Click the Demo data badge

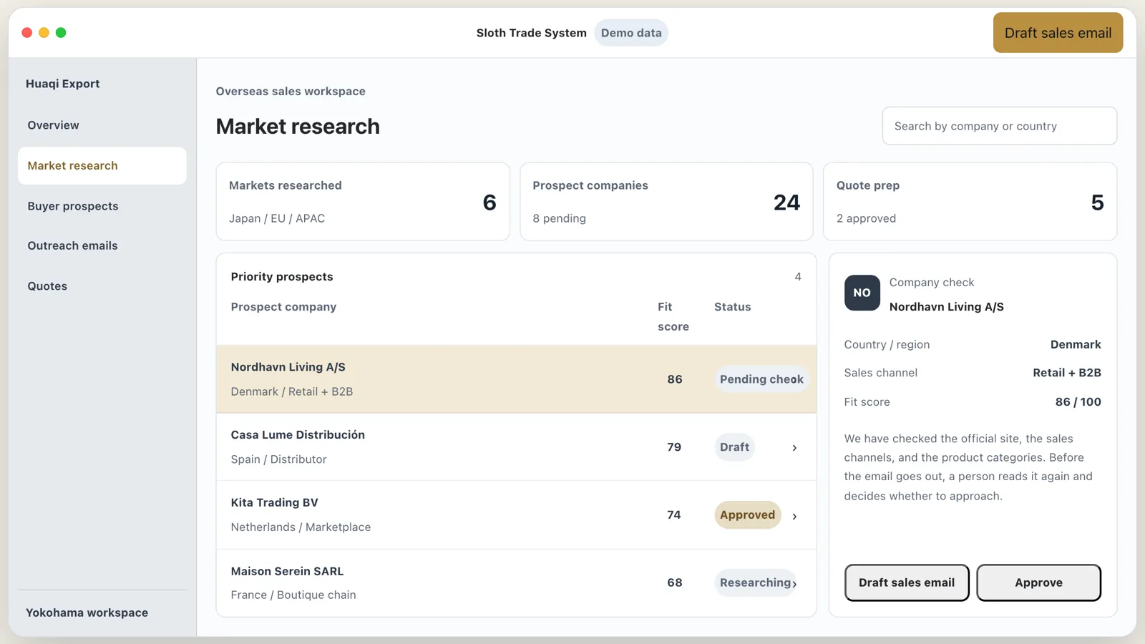coord(631,33)
